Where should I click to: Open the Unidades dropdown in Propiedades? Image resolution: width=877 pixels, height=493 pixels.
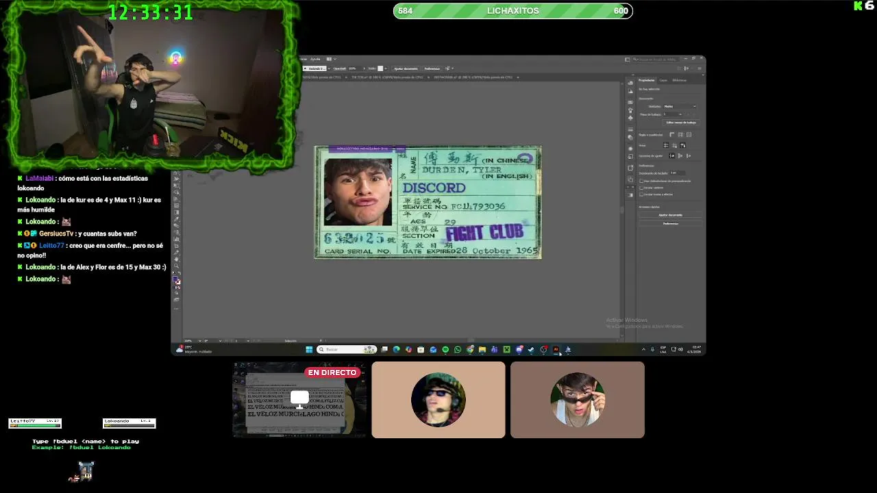(680, 106)
